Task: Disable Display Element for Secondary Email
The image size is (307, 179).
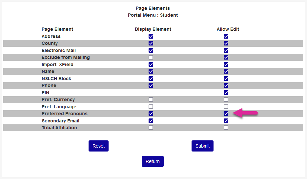Action: pyautogui.click(x=151, y=121)
